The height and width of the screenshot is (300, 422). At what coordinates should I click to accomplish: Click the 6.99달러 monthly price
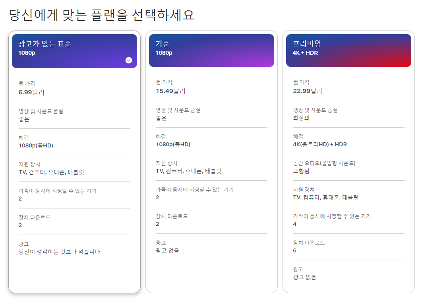pos(31,92)
